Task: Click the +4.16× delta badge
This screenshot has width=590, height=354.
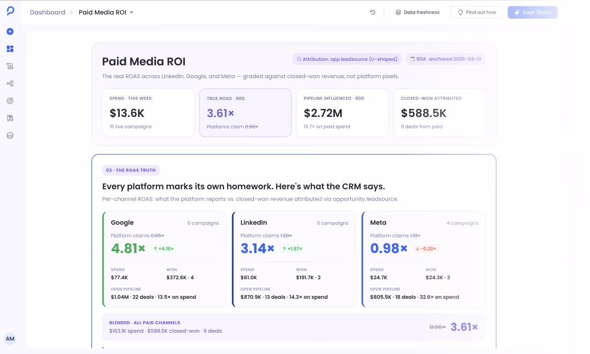Action: click(x=164, y=249)
